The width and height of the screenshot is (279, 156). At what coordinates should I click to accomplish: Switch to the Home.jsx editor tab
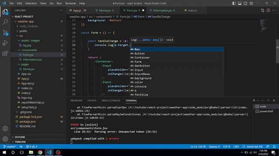(105, 10)
